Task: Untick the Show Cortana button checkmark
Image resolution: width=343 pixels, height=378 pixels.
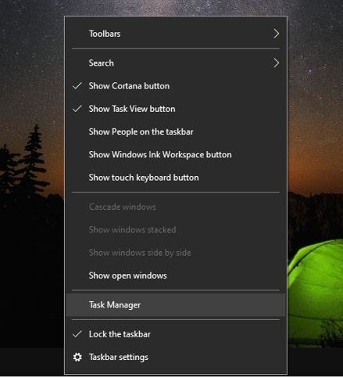Action: point(77,85)
